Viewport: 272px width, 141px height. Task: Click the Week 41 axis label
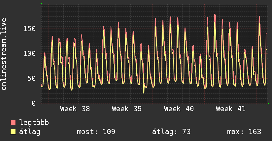click(230, 109)
